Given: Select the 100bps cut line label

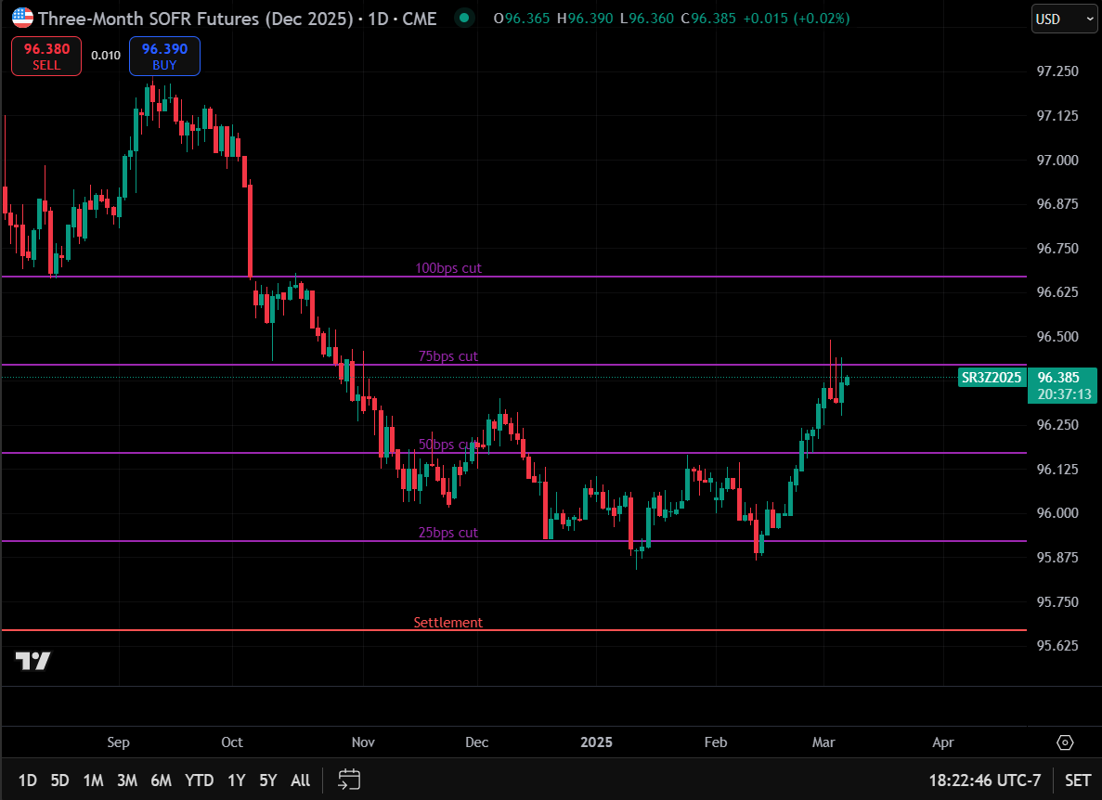Looking at the screenshot, I should point(448,268).
